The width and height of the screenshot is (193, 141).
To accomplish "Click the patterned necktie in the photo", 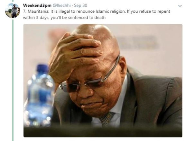I will click(x=107, y=119).
